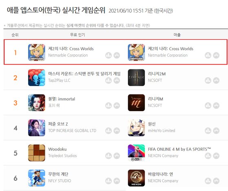
Task: Click FIFA ONLINE 4 M by EA SPORTS title
Action: (x=179, y=149)
